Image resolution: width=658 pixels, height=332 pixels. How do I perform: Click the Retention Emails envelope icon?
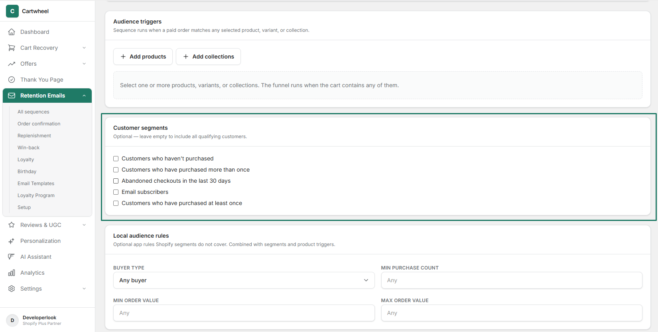[x=12, y=96]
